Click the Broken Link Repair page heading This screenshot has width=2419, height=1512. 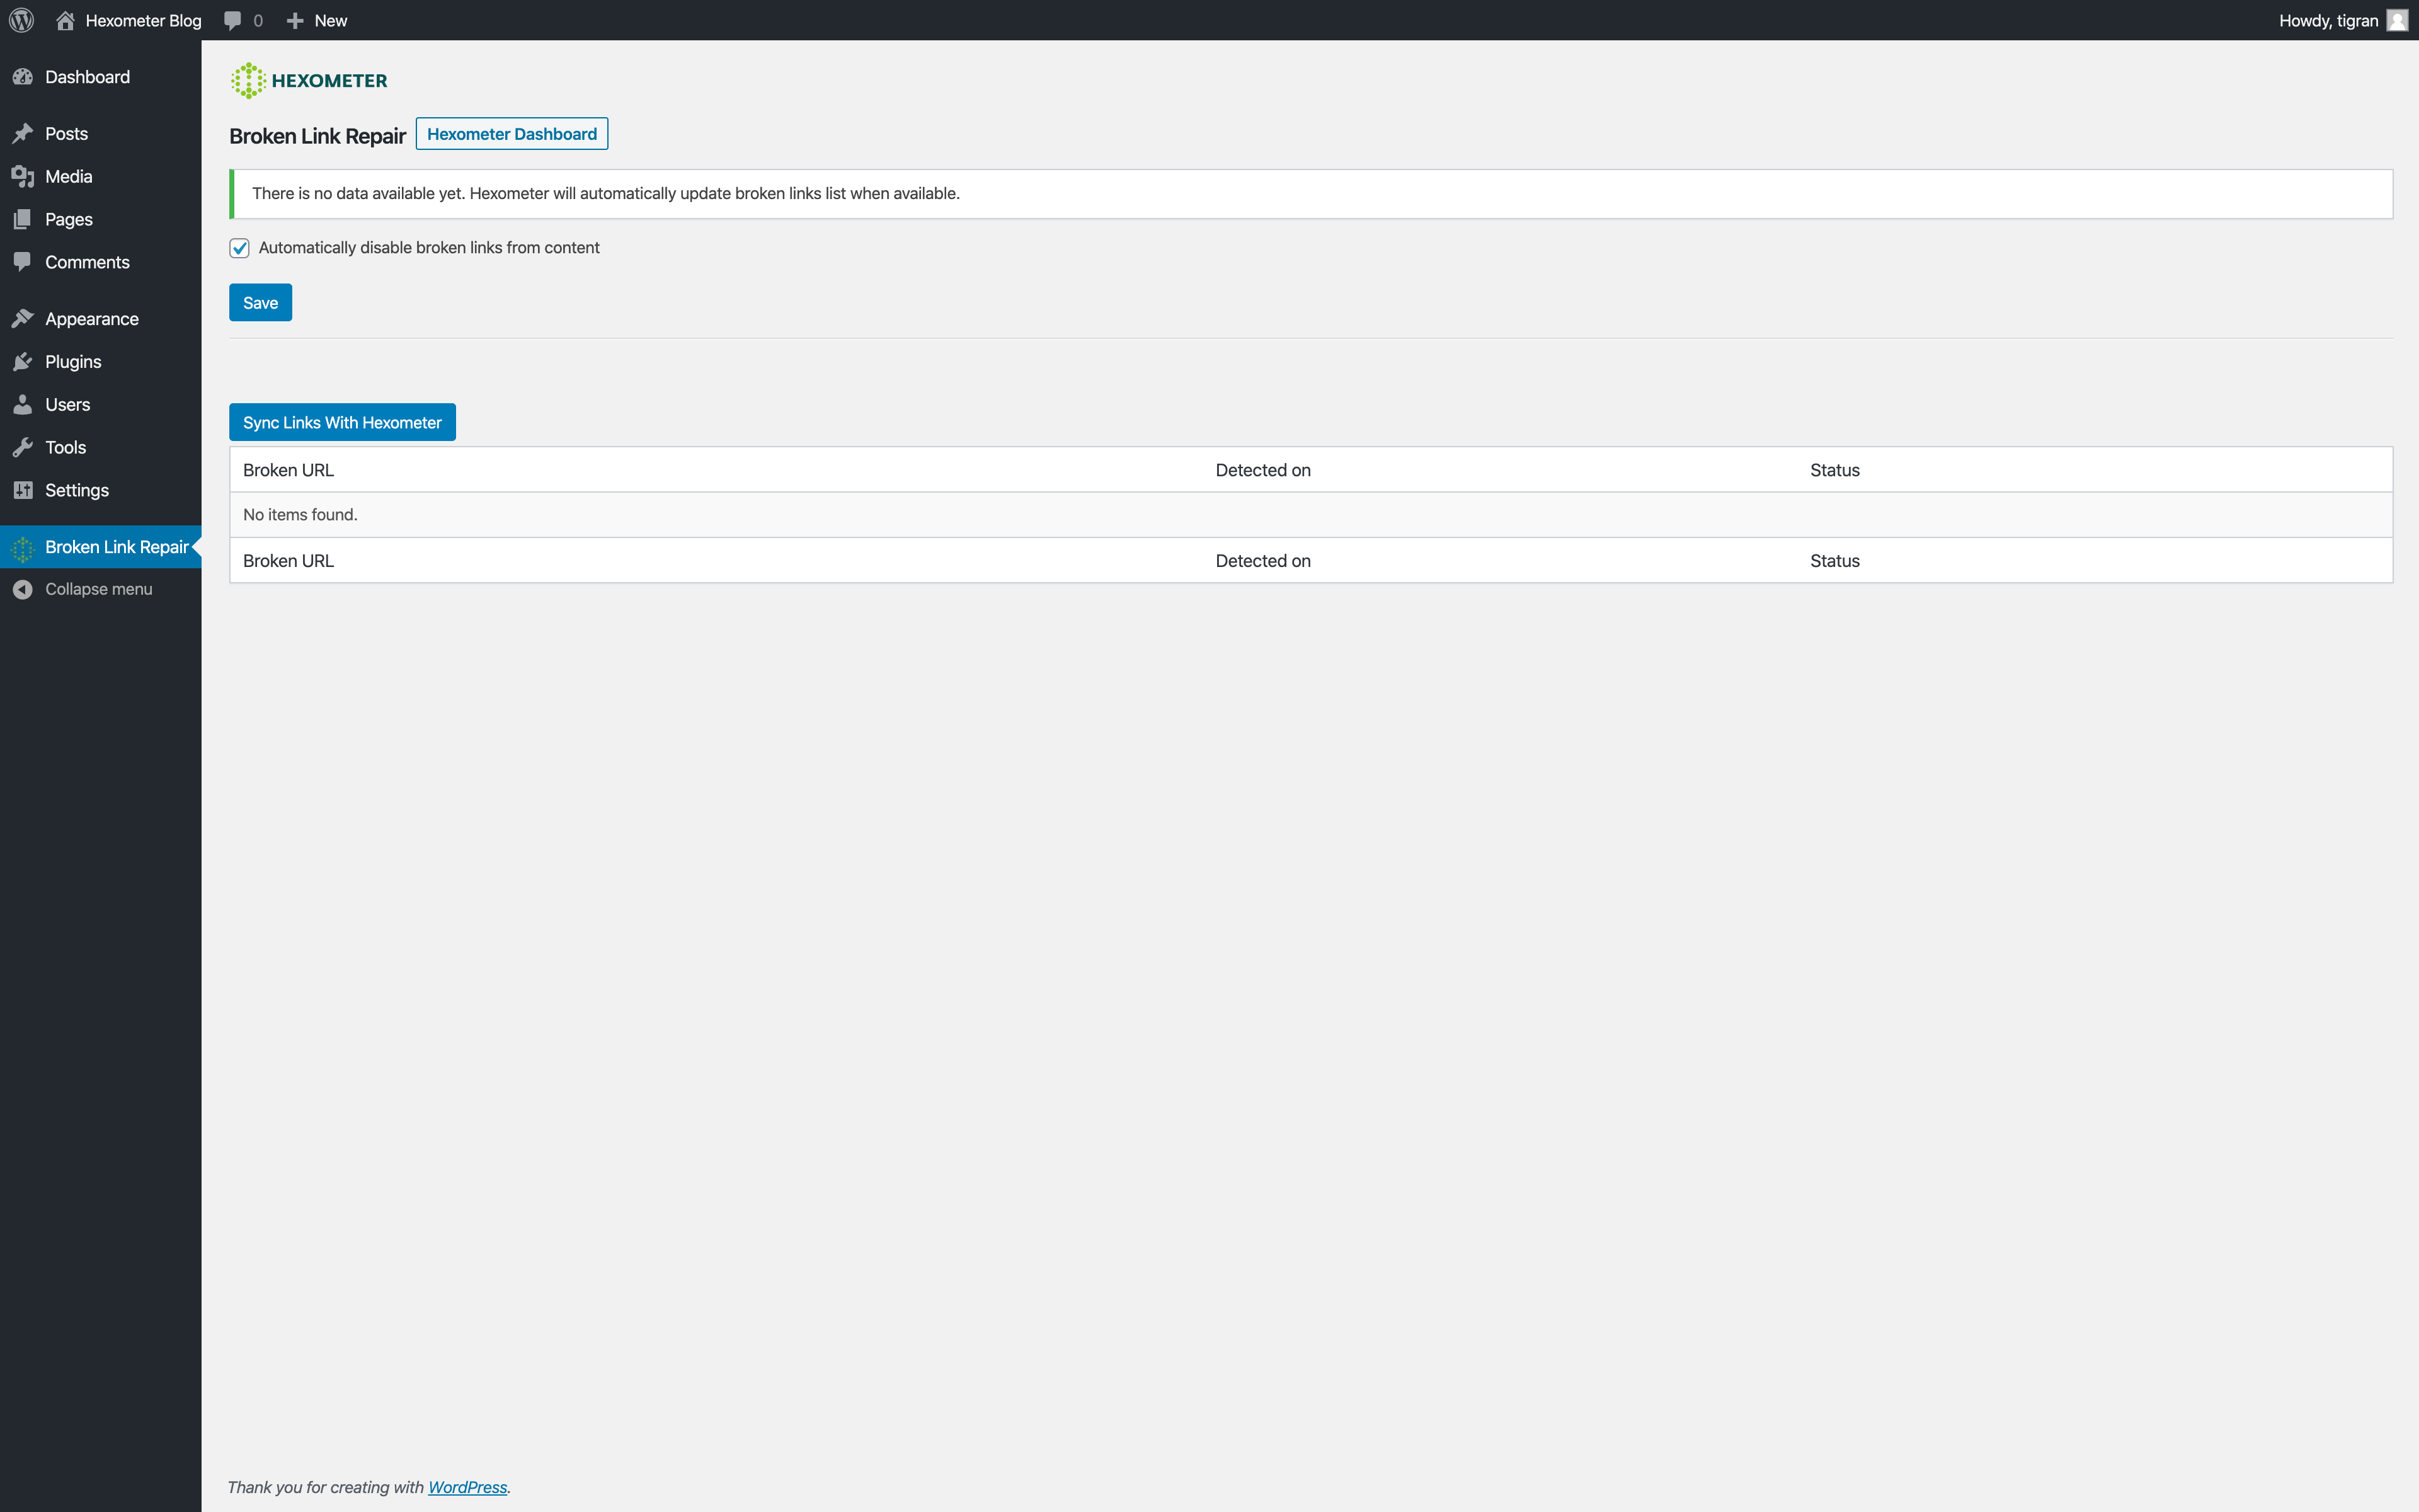coord(317,136)
